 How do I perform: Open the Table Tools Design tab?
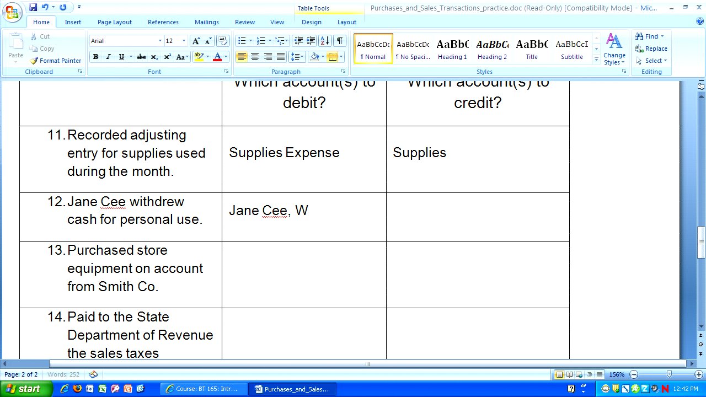coord(311,22)
